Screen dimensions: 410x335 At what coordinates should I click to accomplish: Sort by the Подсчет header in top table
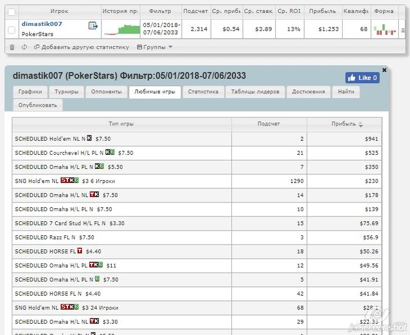tap(196, 11)
